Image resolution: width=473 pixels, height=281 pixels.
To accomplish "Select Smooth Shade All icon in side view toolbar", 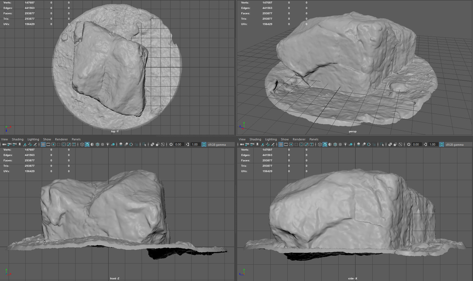I will click(x=325, y=144).
